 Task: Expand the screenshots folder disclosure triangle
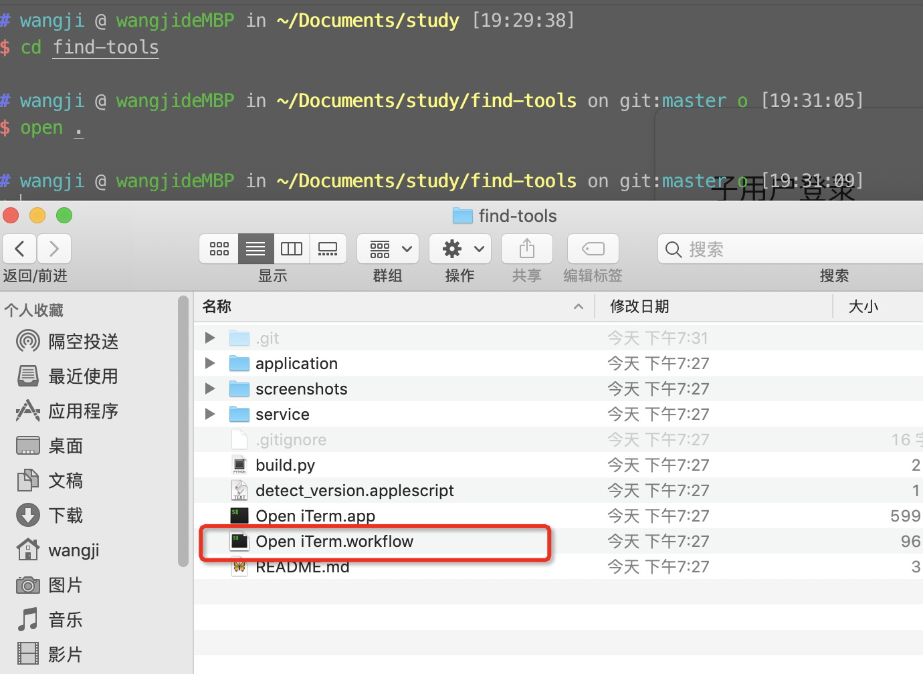tap(210, 388)
